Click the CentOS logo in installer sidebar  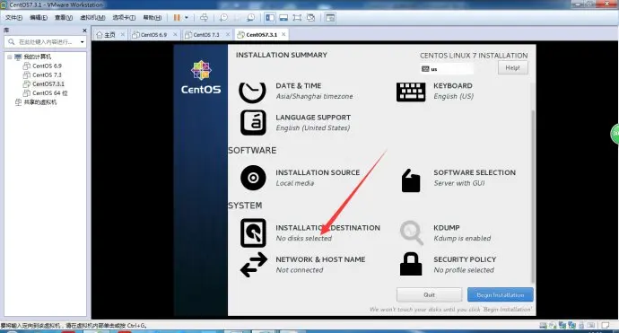coord(201,77)
